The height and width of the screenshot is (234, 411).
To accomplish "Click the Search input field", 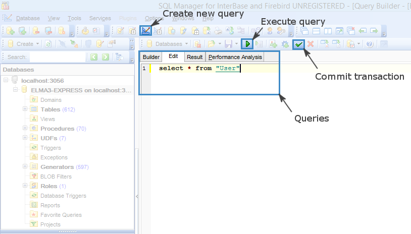I will (x=57, y=57).
